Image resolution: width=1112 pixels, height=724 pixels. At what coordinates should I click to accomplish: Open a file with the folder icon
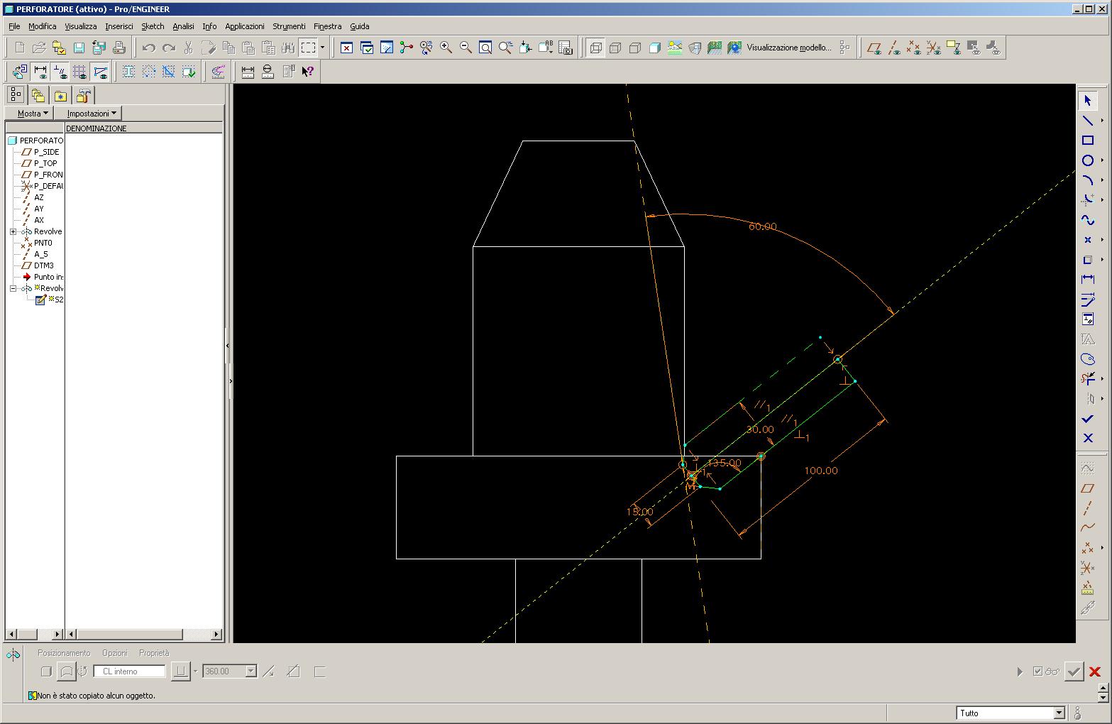(x=39, y=48)
